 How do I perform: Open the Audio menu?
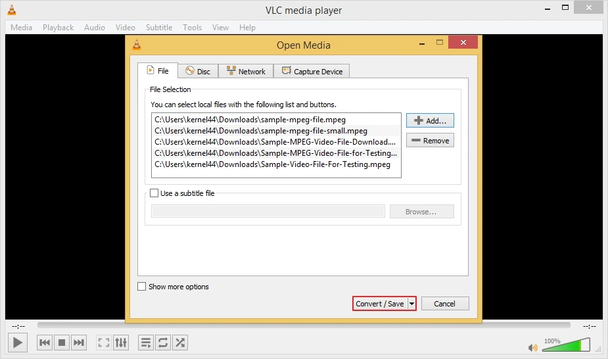pos(95,28)
